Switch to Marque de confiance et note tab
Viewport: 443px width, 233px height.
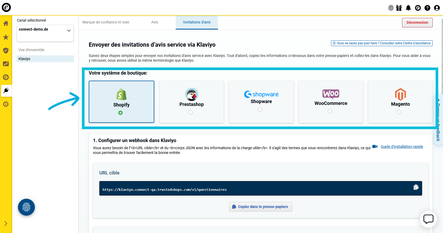106,22
